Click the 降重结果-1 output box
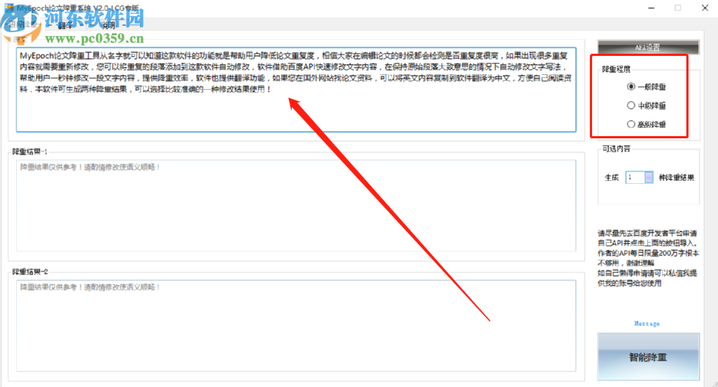The height and width of the screenshot is (387, 718). coord(296,205)
